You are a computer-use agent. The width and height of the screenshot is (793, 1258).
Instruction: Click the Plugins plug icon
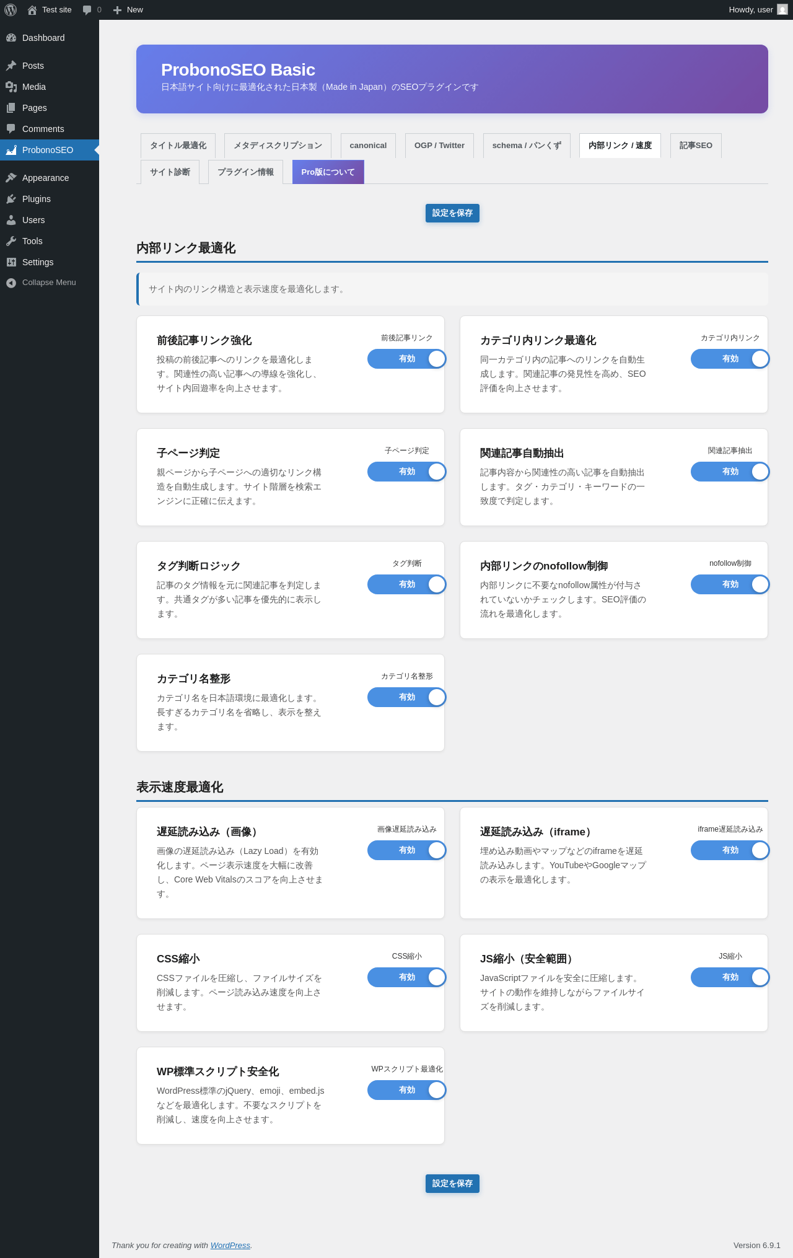11,199
